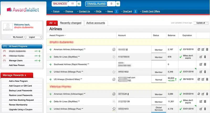Viewport: 210px width, 113px height.
Task: Refresh the US Airways Dividend Miles account
Action: pyautogui.click(x=199, y=79)
